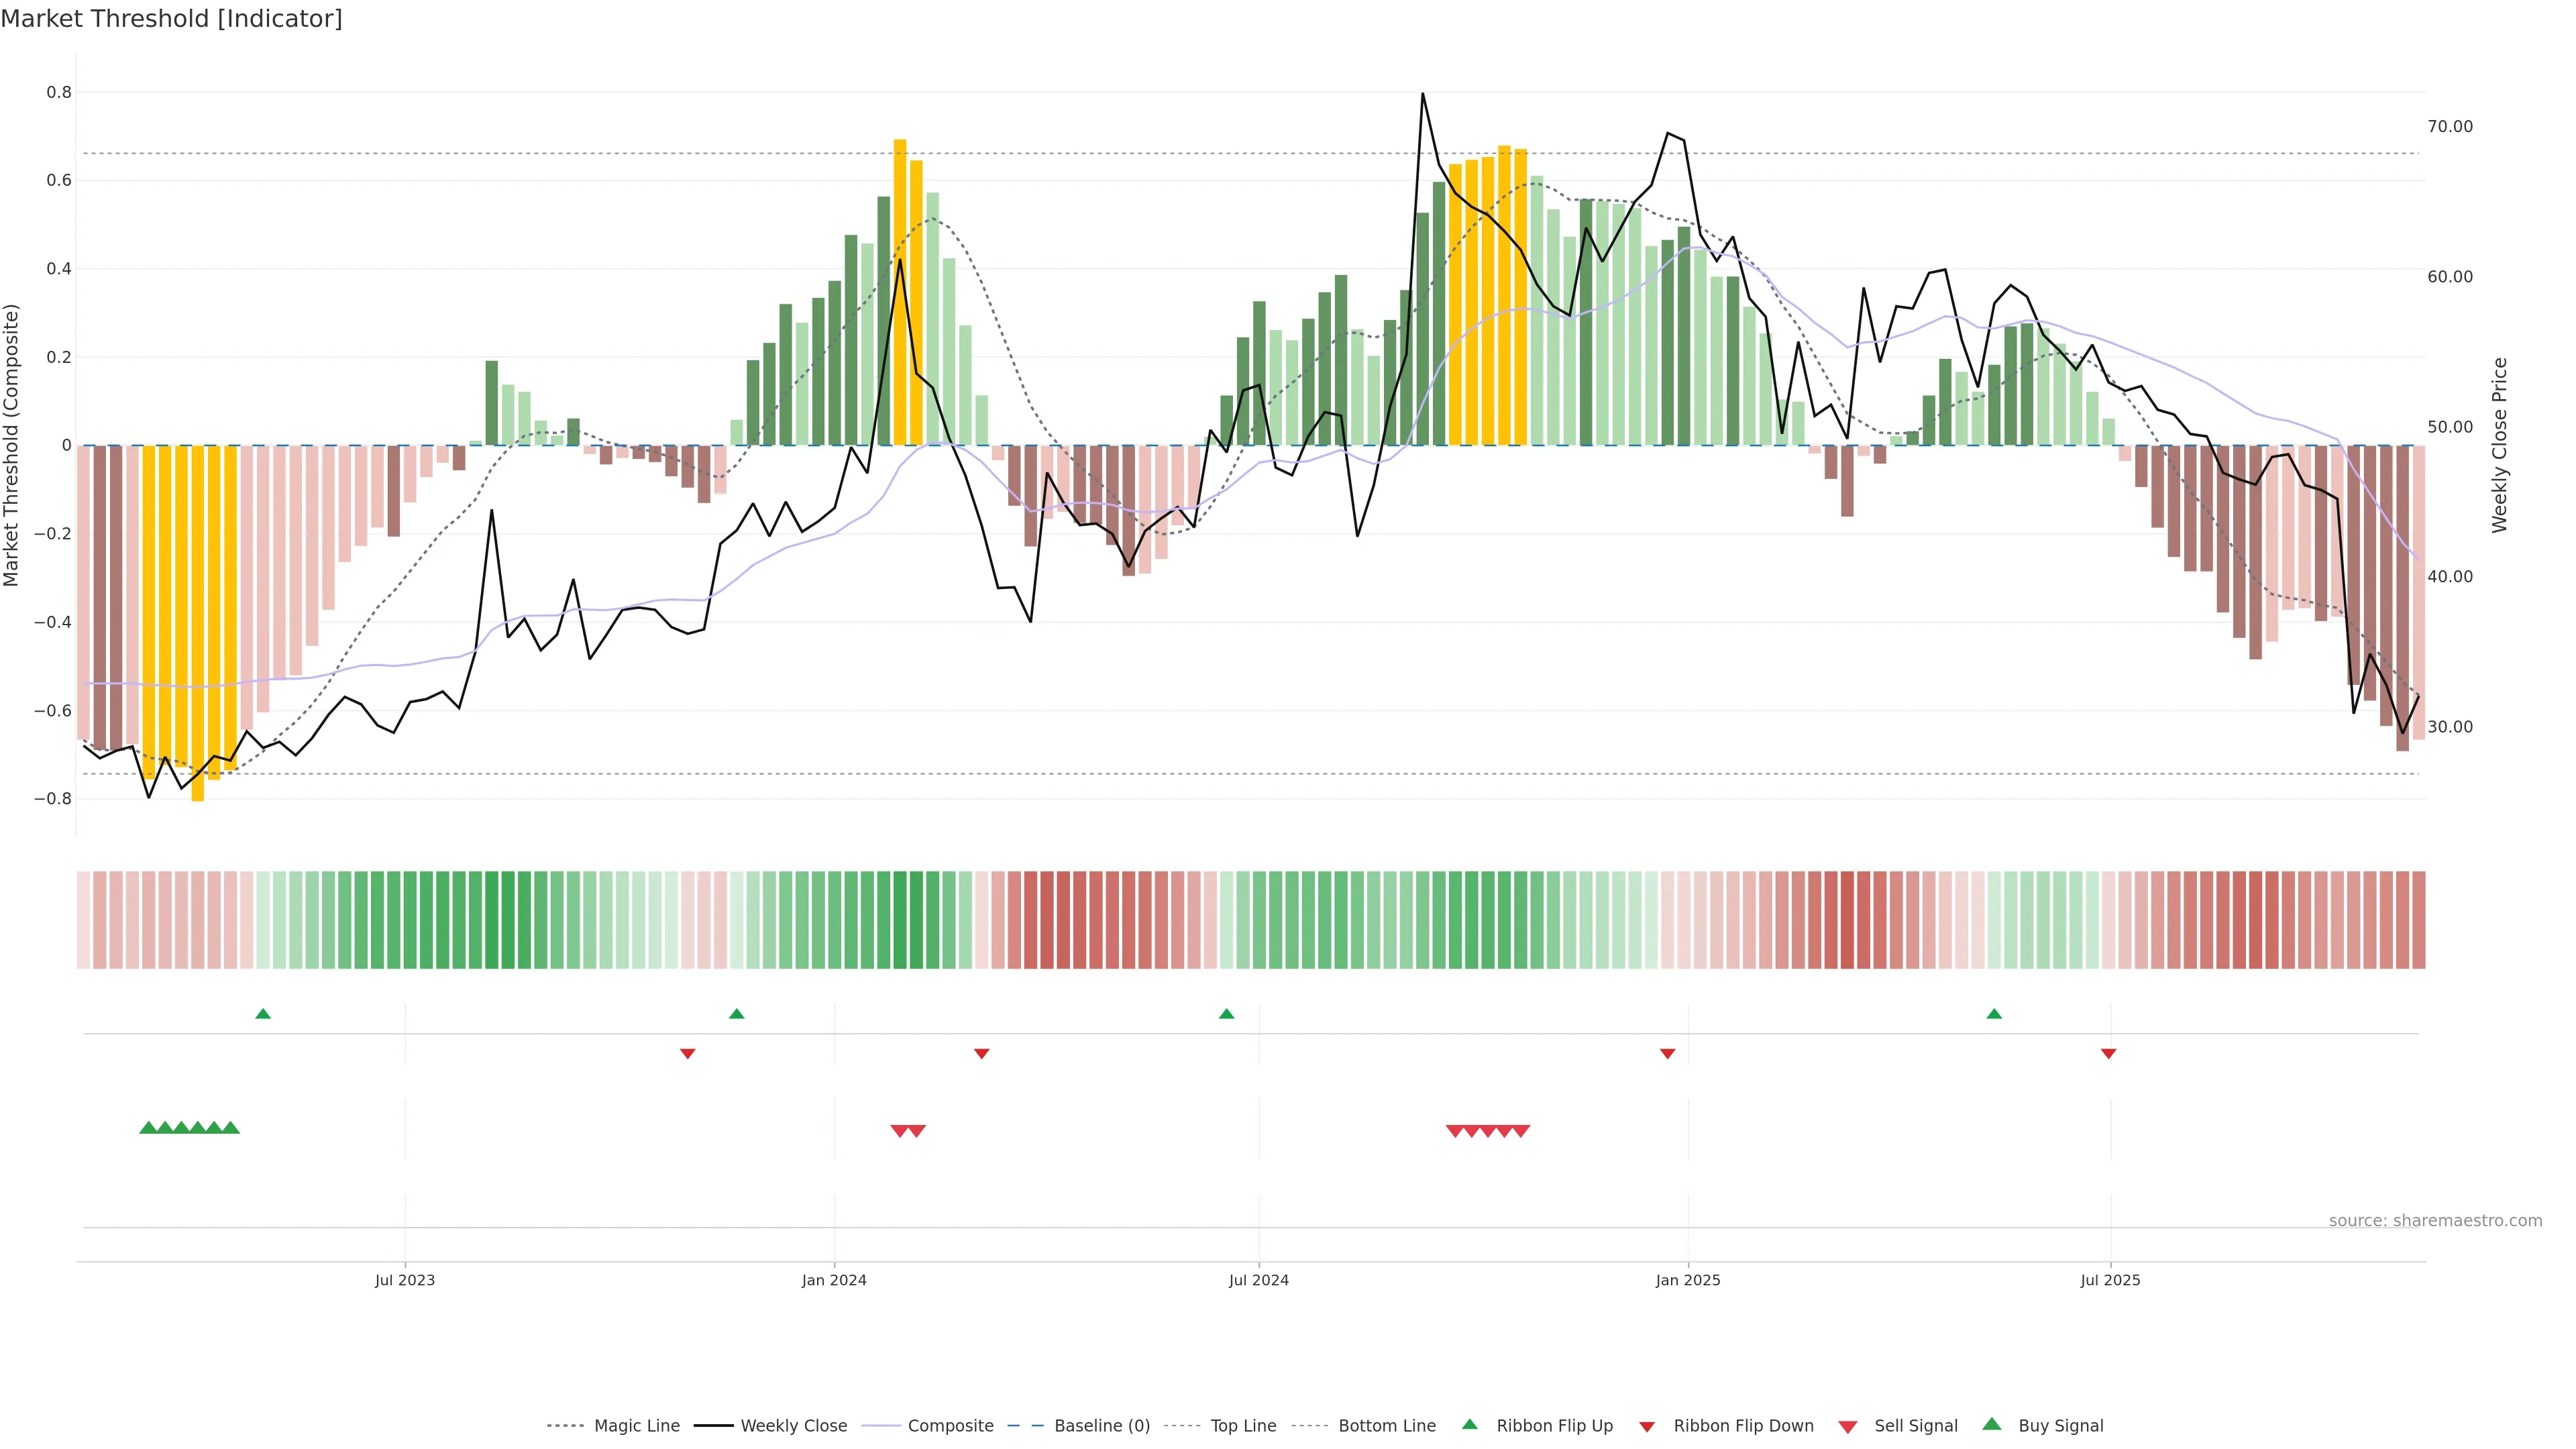2576x1449 pixels.
Task: Toggle the Weekly Close legend entry
Action: tap(793, 1426)
